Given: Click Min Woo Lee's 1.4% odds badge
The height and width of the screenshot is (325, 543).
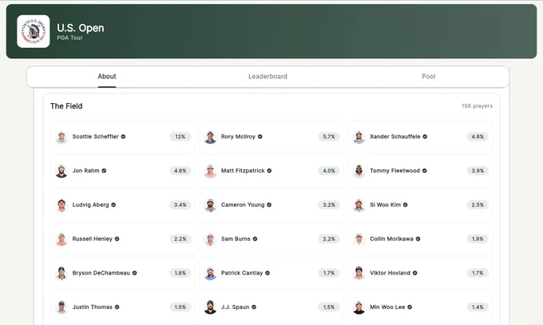Looking at the screenshot, I should [478, 307].
